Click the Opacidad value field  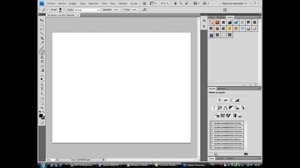coord(116,10)
